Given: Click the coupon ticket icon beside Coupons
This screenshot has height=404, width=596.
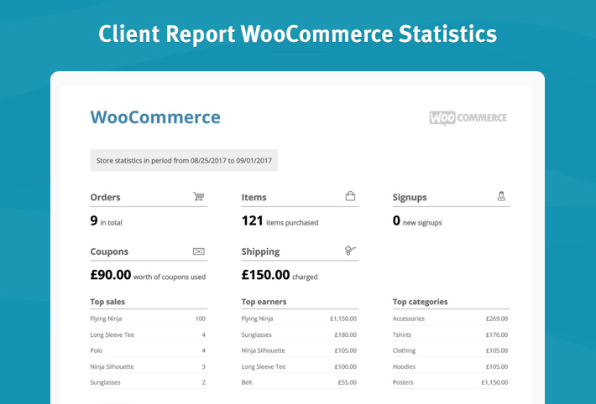Looking at the screenshot, I should [x=199, y=251].
